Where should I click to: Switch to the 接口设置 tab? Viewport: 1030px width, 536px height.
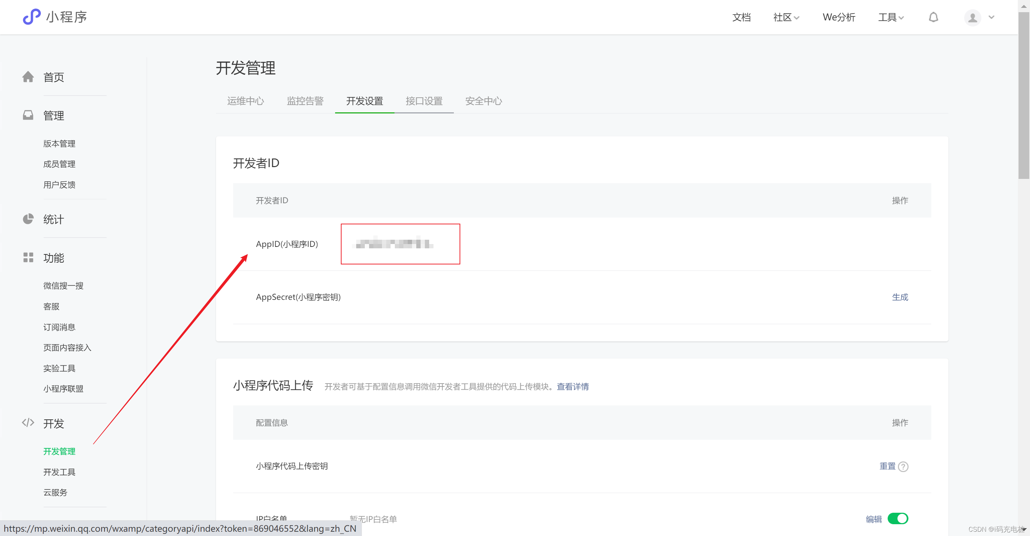(424, 101)
